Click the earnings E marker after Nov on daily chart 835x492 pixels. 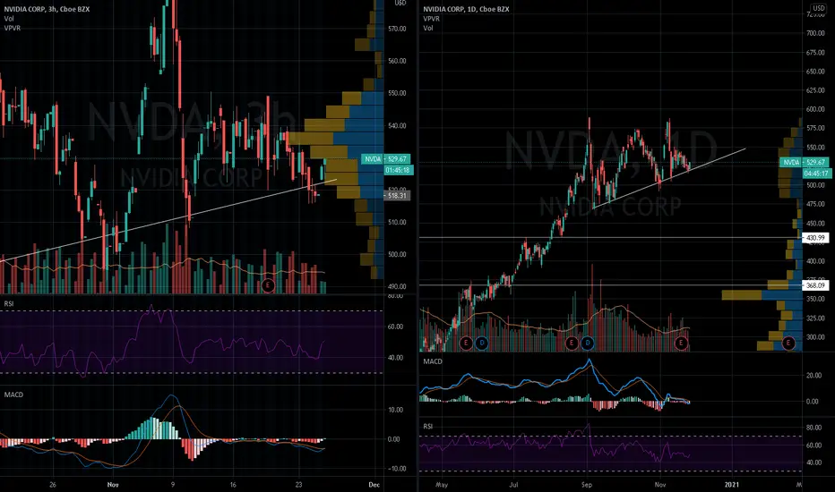point(681,344)
